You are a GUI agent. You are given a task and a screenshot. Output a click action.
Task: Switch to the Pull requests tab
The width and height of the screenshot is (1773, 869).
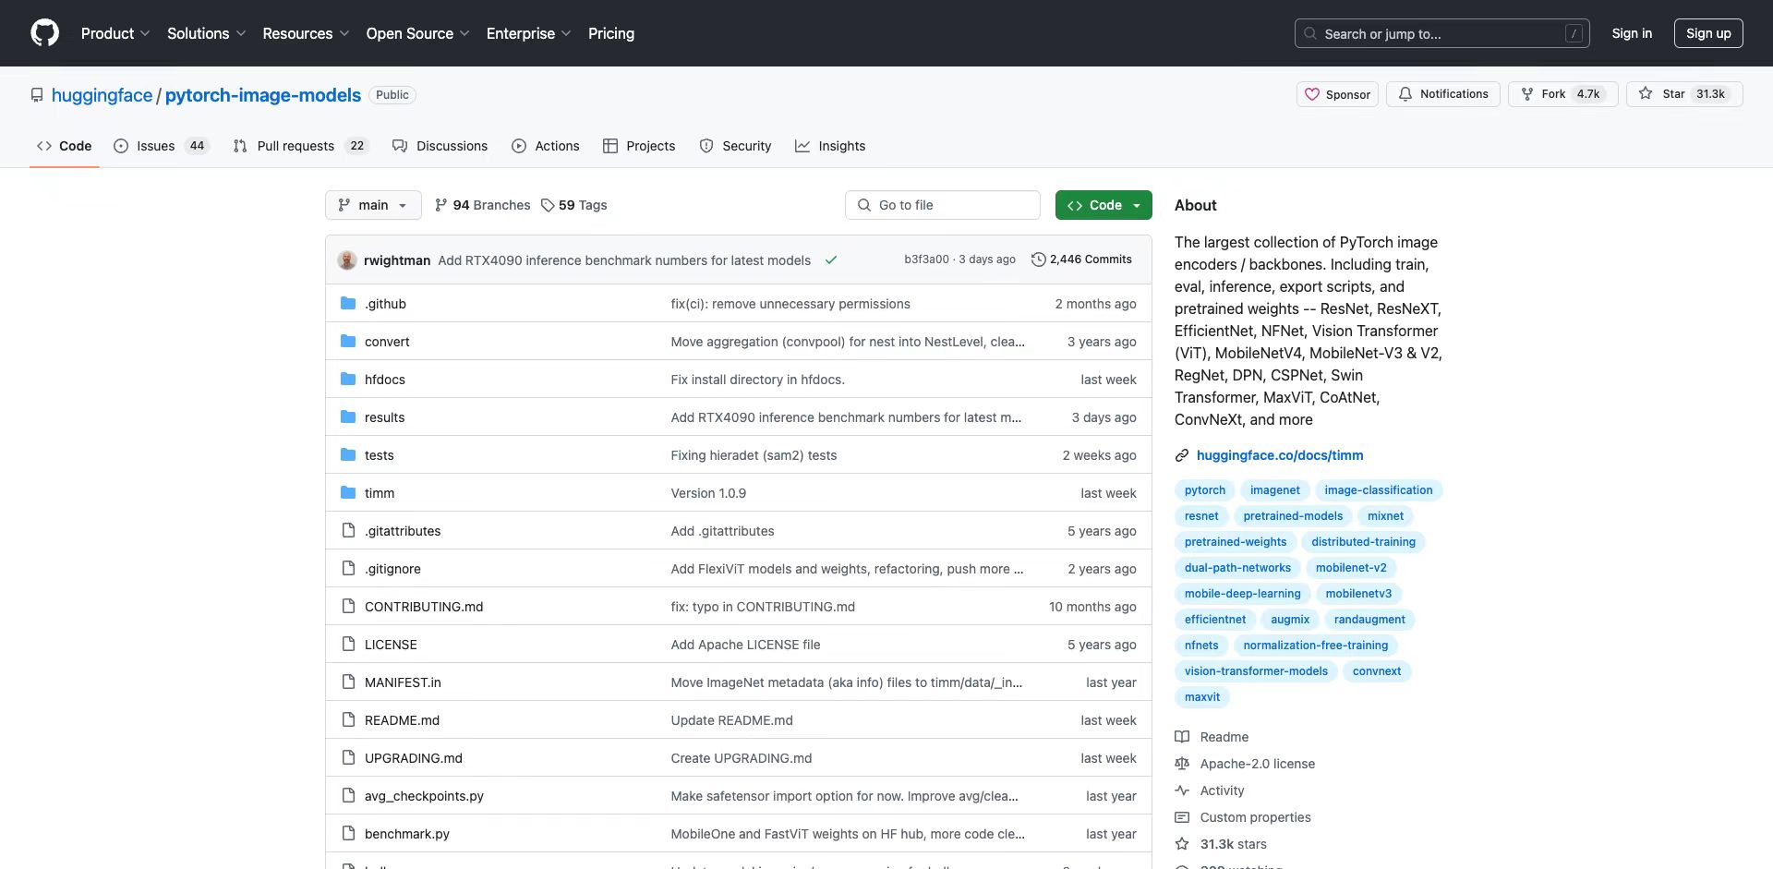point(300,146)
